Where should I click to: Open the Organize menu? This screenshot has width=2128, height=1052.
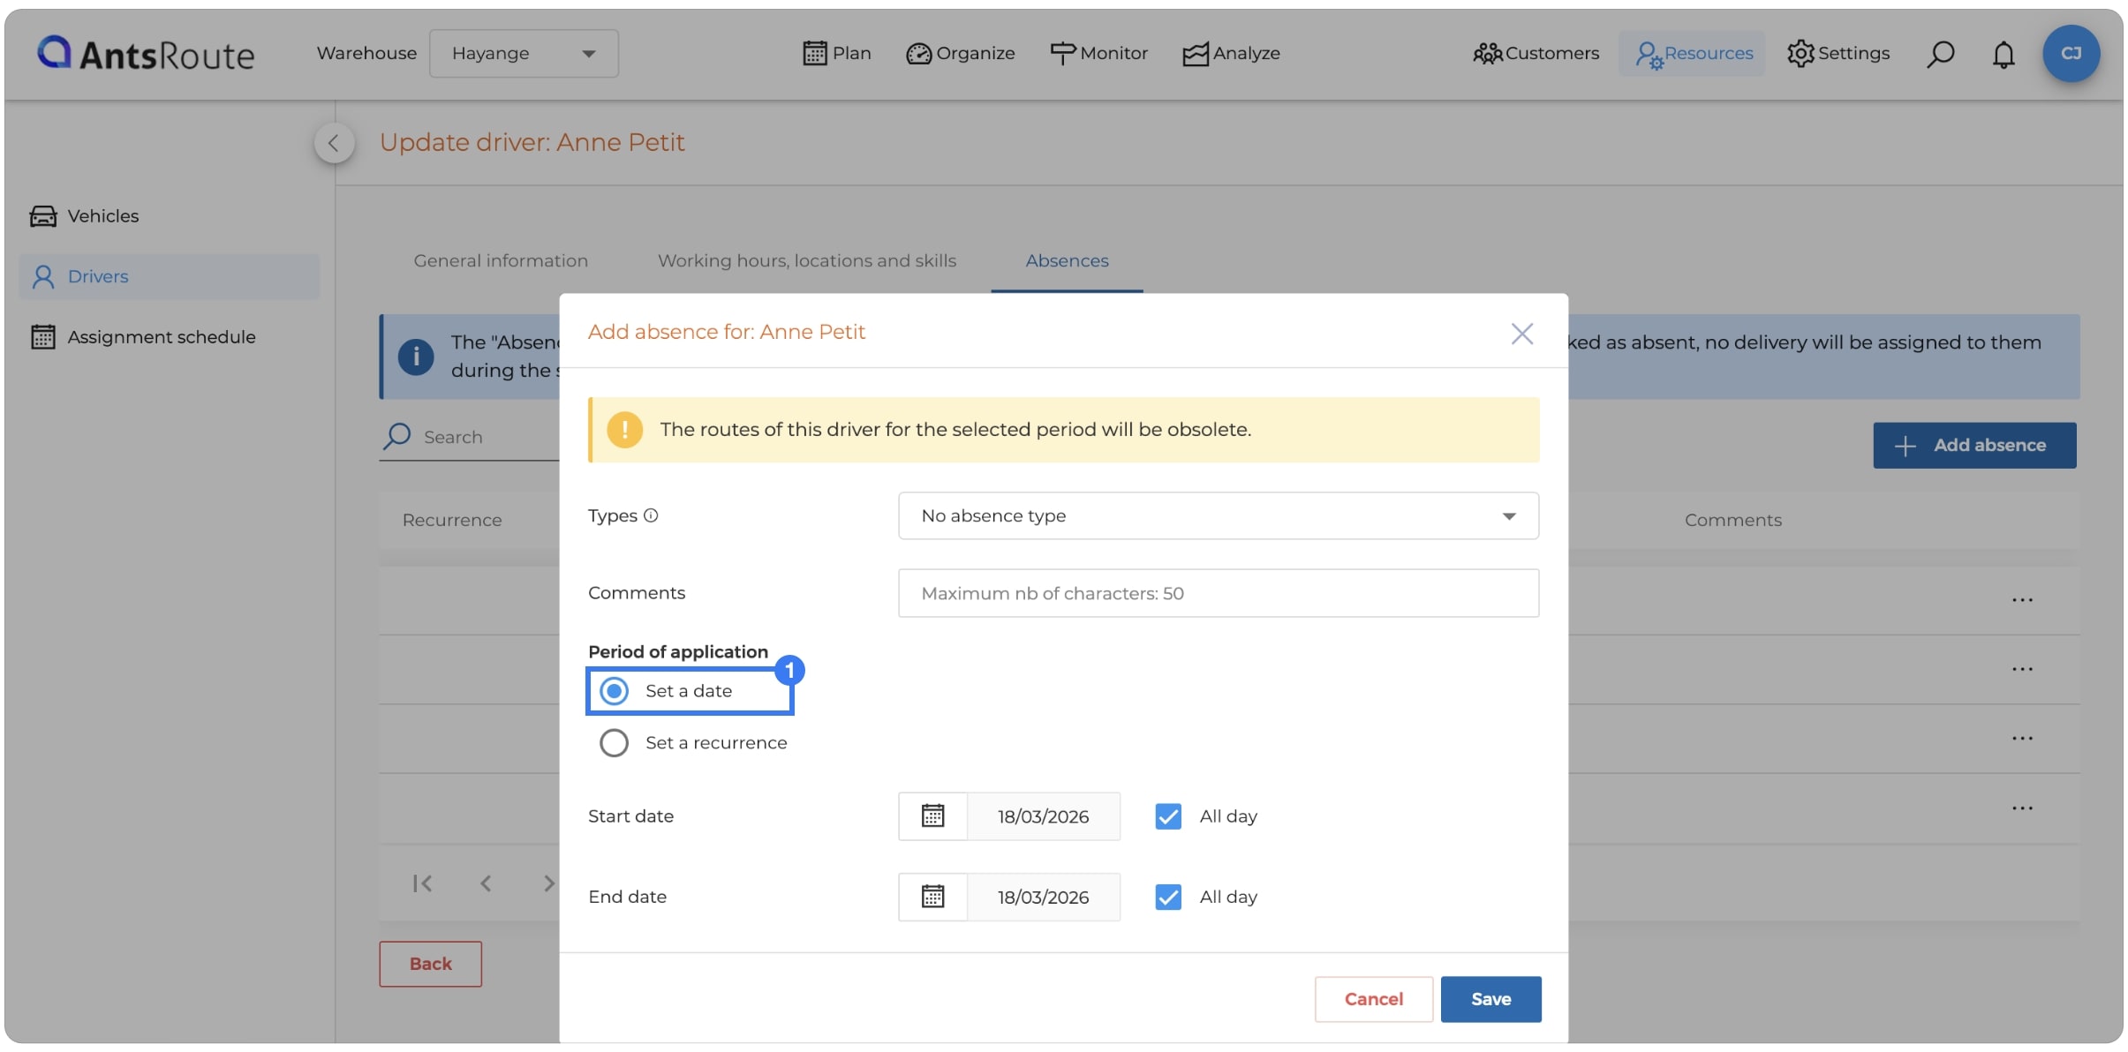point(961,53)
